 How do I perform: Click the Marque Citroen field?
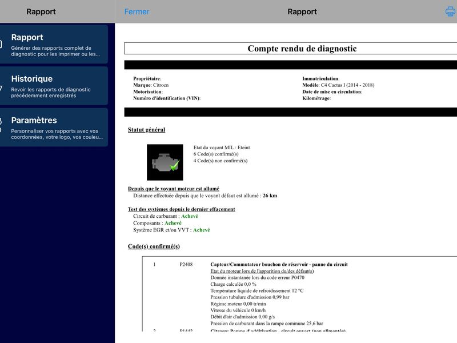coord(151,85)
